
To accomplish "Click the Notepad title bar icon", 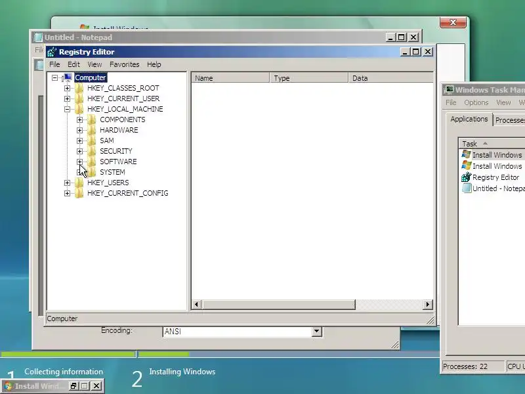I will pos(39,37).
